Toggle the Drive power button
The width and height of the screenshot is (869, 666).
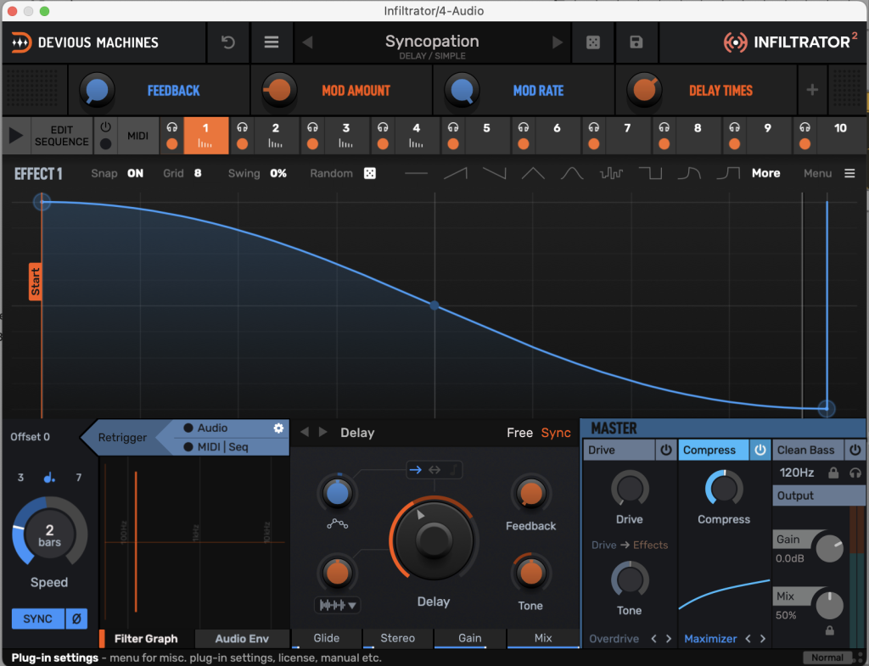[x=666, y=451]
